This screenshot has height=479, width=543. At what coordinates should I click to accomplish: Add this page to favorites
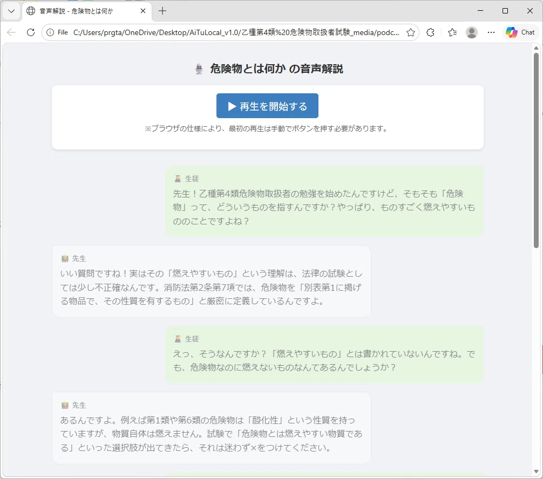411,32
